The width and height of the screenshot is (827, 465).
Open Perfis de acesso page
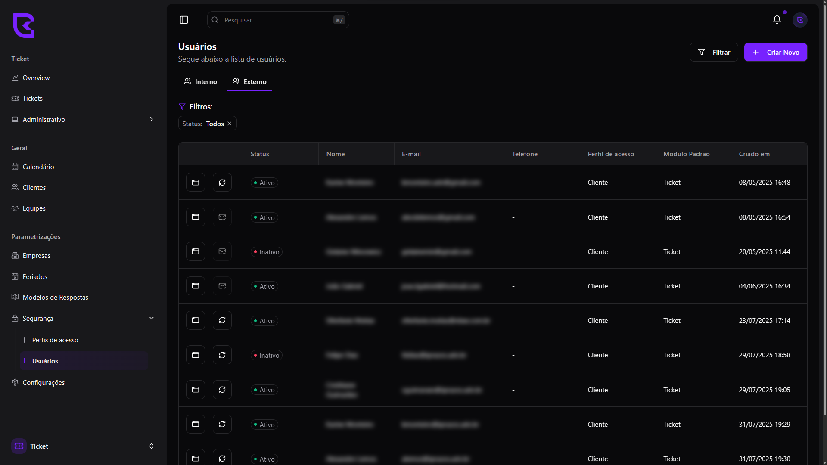[x=55, y=340]
